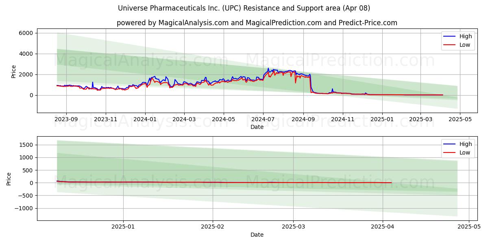The image size is (488, 244).
Task: Click the 6000 tick on top chart's price axis
Action: (x=26, y=33)
